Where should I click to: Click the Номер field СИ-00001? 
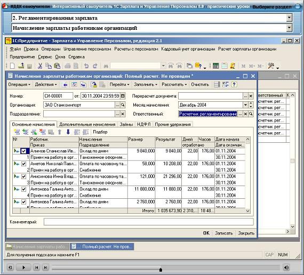click(x=58, y=96)
